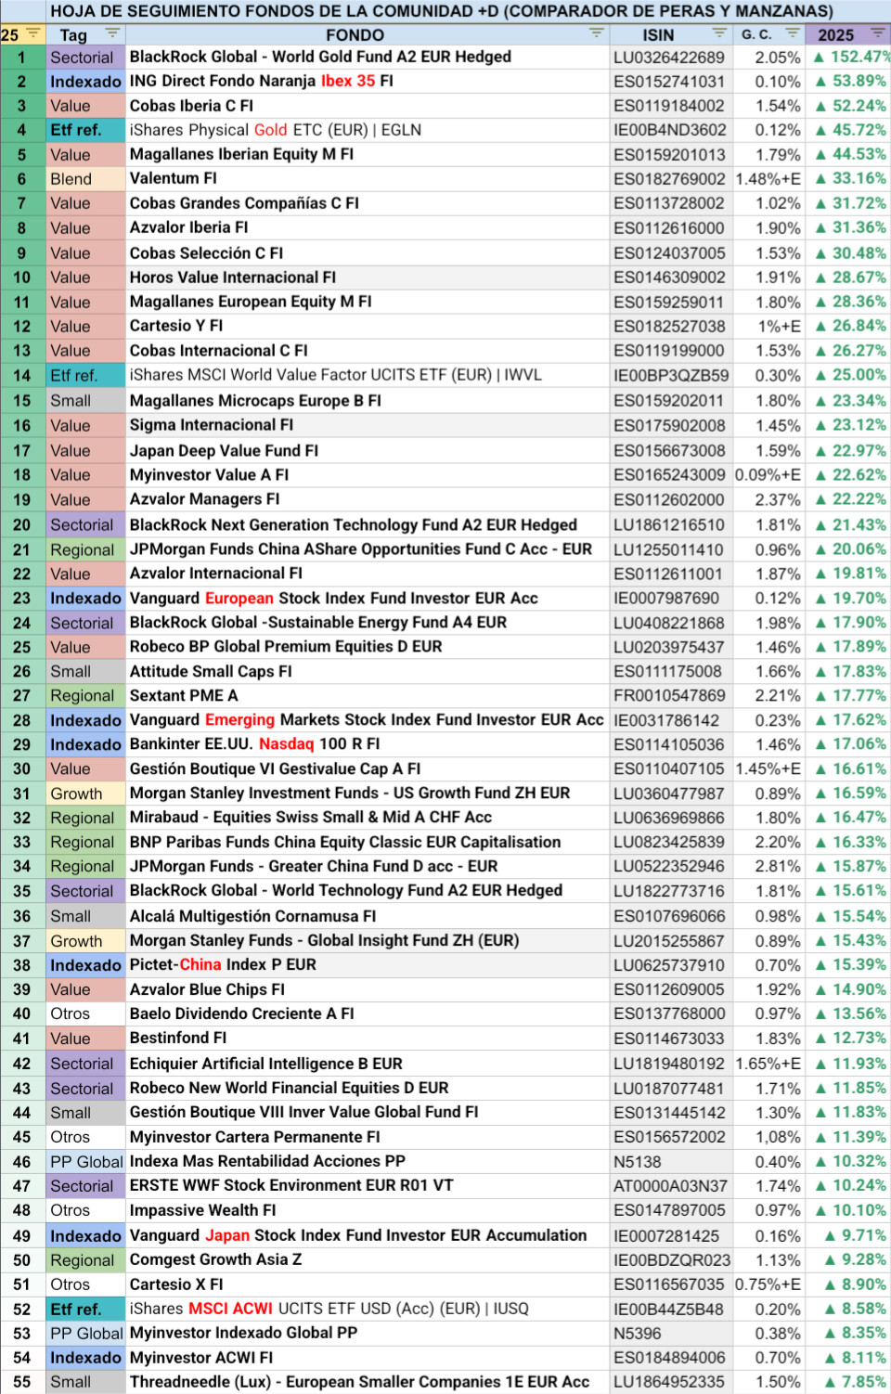This screenshot has height=1394, width=891.
Task: Click the G.C. column filter icon
Action: 792,34
